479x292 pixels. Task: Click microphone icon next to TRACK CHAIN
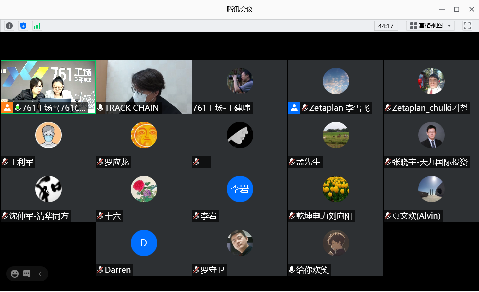(x=100, y=108)
